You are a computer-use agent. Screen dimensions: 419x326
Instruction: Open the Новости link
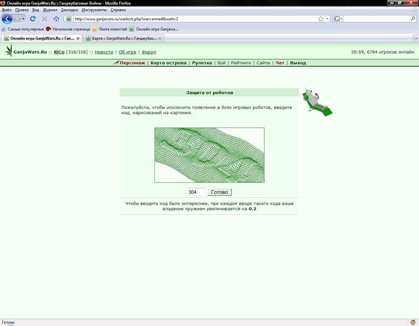(x=104, y=52)
